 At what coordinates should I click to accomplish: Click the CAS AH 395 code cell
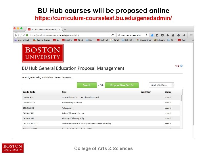click(28, 118)
